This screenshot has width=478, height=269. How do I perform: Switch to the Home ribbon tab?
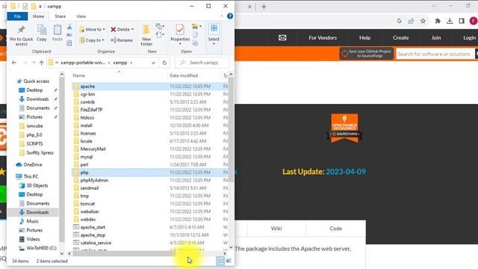[x=38, y=16]
